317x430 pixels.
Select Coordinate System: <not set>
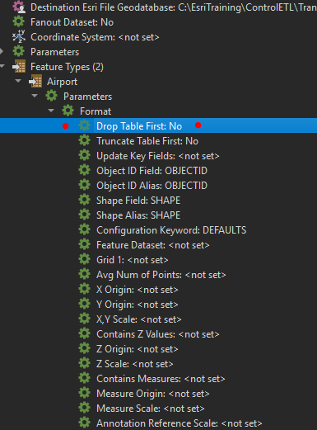coord(95,37)
